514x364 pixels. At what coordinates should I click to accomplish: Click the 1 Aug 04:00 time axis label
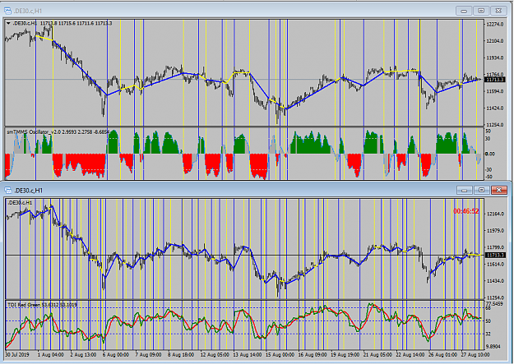click(51, 355)
